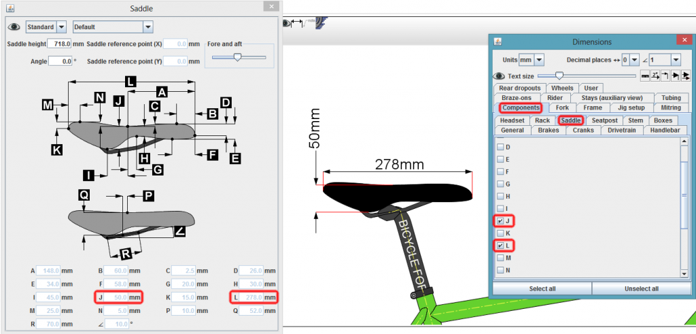
Task: Uncheck the L dimension checkbox
Action: pos(501,246)
